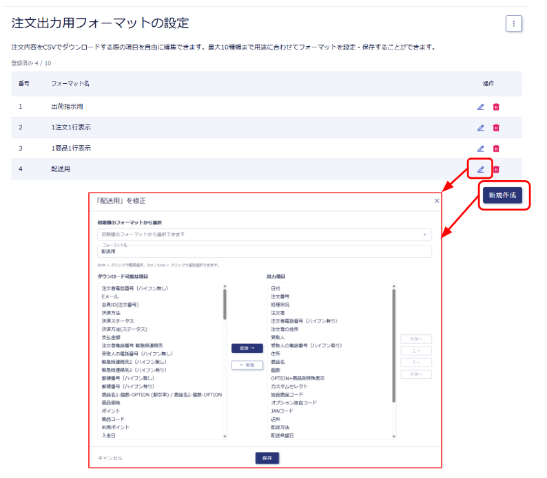
Task: Click the 出荷指示用 format name cell
Action: coord(67,107)
